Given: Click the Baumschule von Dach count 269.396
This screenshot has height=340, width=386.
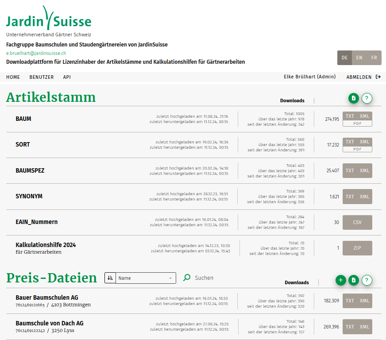Looking at the screenshot, I should point(331,327).
